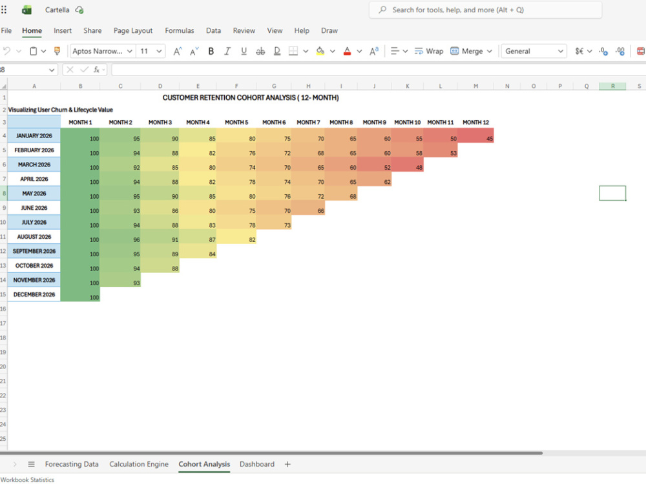646x484 pixels.
Task: Open the borders dropdown arrow
Action: point(306,51)
